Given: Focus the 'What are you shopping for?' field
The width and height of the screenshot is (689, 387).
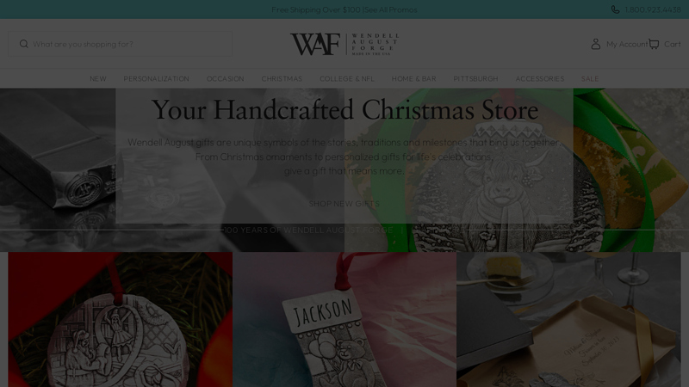Looking at the screenshot, I should [x=120, y=44].
